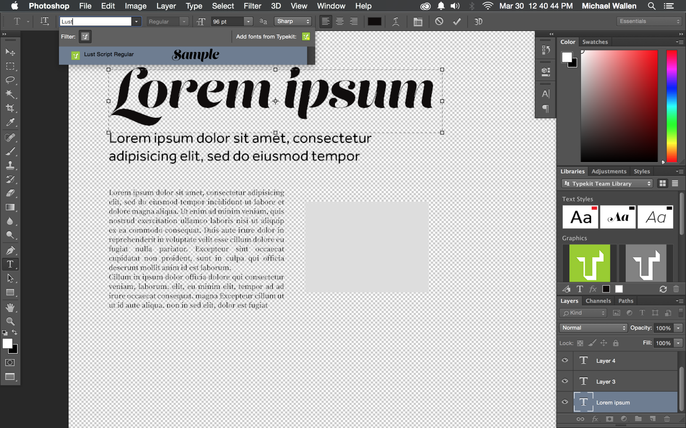This screenshot has width=686, height=428.
Task: Click the Add fonts from Typekit icon
Action: [306, 36]
